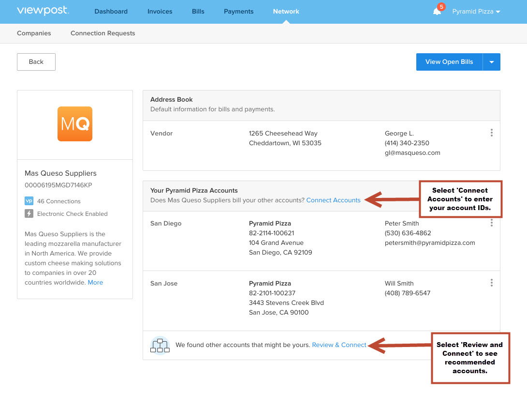The image size is (527, 393).
Task: Click the View Open Bills button
Action: [449, 62]
